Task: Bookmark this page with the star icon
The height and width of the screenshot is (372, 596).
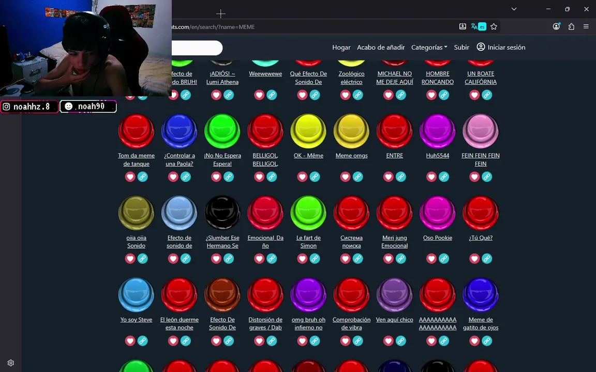Action: point(494,26)
